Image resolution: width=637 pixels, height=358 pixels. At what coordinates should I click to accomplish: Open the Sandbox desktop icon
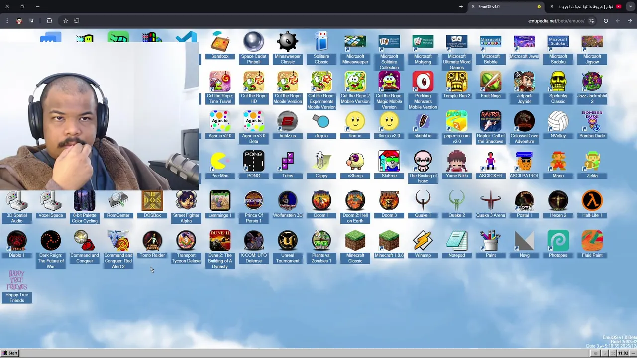pyautogui.click(x=220, y=46)
